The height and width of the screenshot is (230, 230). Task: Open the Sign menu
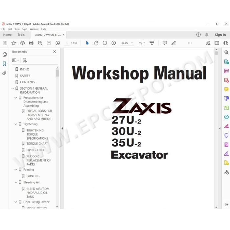25,29
